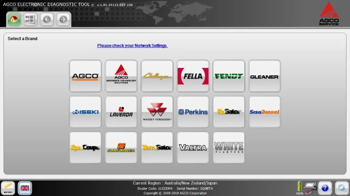
Task: Click the AGCO Electronic Diagnostic Tool title
Action: coord(47,5)
